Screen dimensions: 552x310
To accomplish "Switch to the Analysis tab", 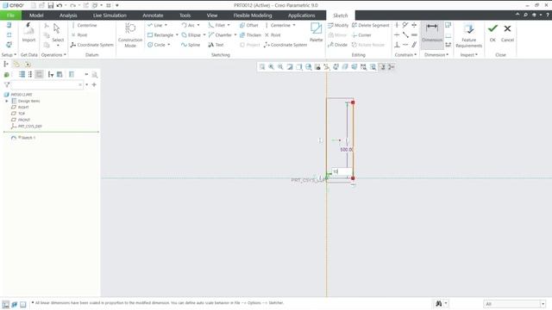I will point(68,15).
